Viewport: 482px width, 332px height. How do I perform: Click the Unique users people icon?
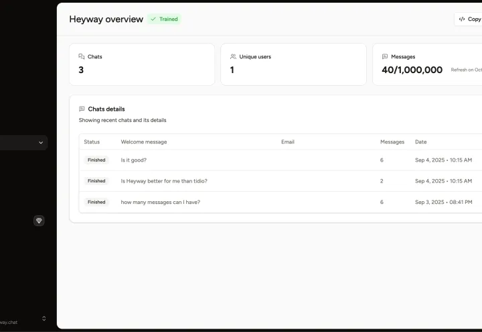(x=233, y=56)
